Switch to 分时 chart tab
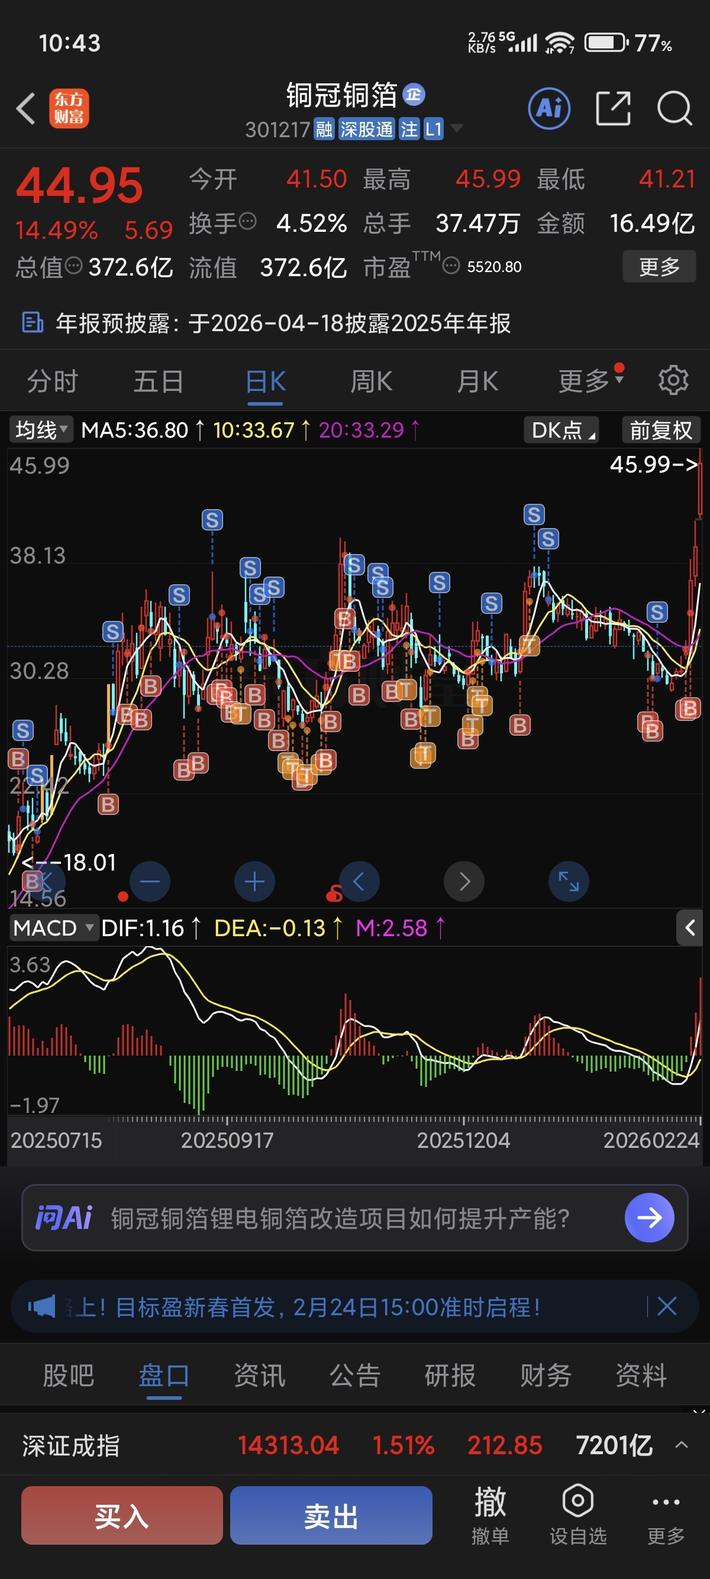The height and width of the screenshot is (1579, 710). (52, 381)
